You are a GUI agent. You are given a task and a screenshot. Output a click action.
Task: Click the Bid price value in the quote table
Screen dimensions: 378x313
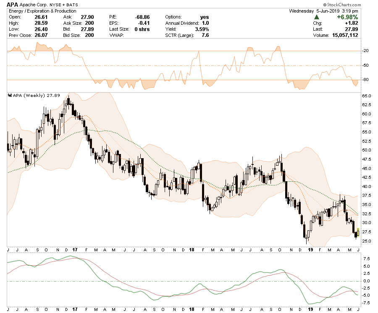pyautogui.click(x=87, y=29)
